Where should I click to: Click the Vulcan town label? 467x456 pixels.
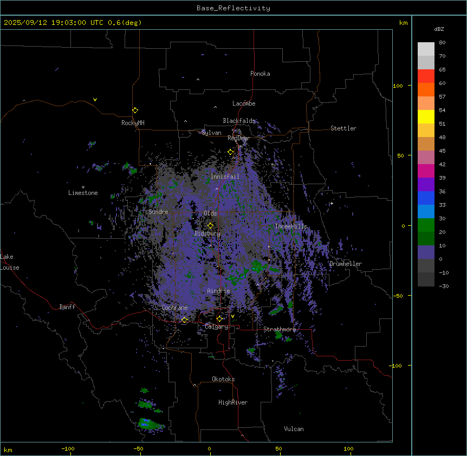click(294, 429)
